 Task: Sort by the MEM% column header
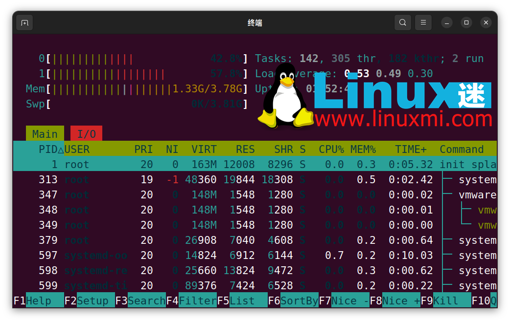[363, 150]
